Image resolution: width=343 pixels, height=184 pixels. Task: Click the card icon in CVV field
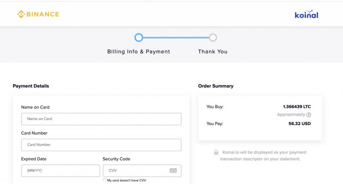[x=173, y=170]
